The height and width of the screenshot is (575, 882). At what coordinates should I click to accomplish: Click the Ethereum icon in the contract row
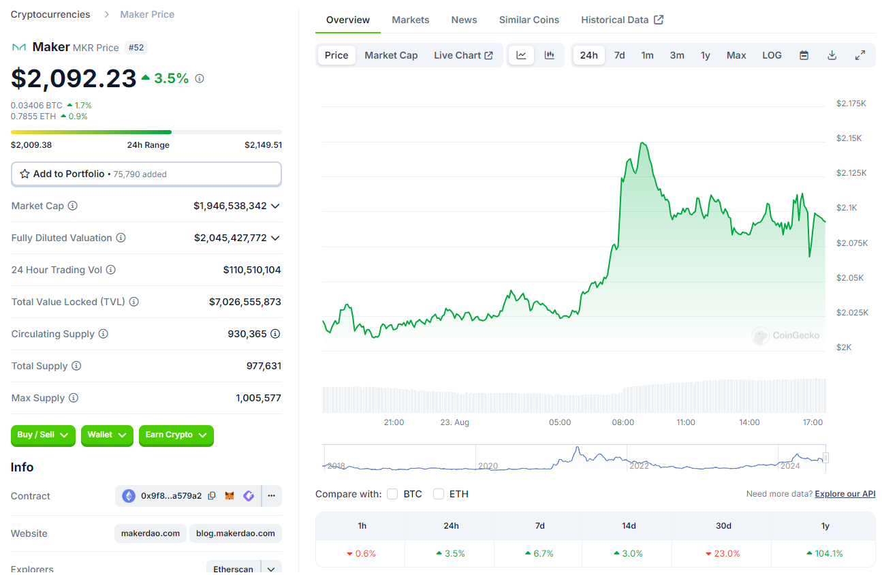(129, 496)
